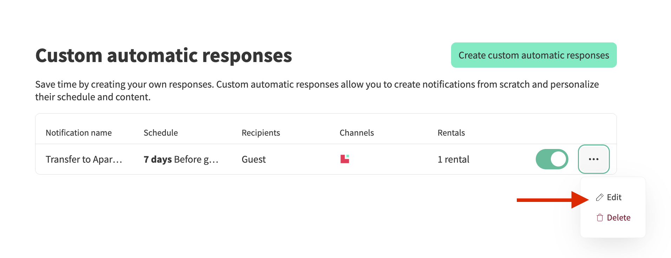Click the pencil icon next to Edit
This screenshot has width=671, height=258.
click(x=600, y=197)
